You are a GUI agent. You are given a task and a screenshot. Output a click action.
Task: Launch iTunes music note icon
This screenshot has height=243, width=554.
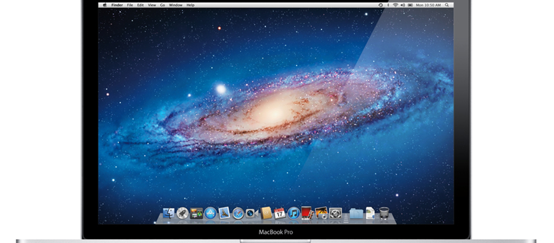[x=293, y=213]
